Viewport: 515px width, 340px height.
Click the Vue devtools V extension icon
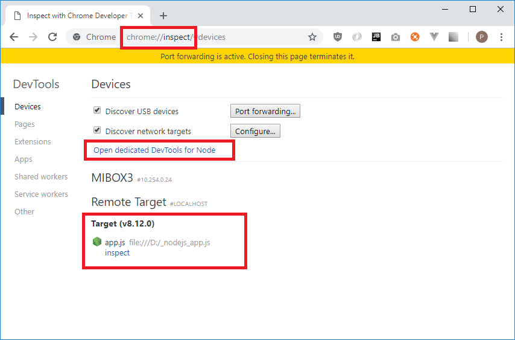pos(434,37)
